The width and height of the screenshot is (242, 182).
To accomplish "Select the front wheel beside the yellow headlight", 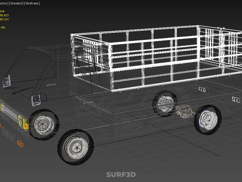I will pos(44,124).
